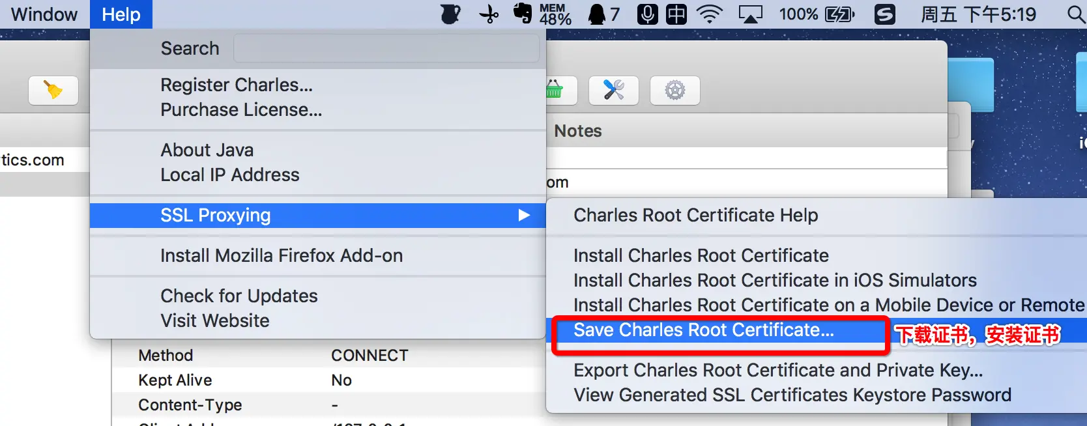Click the Sogou S icon in menu bar
The height and width of the screenshot is (426, 1087).
tap(884, 14)
